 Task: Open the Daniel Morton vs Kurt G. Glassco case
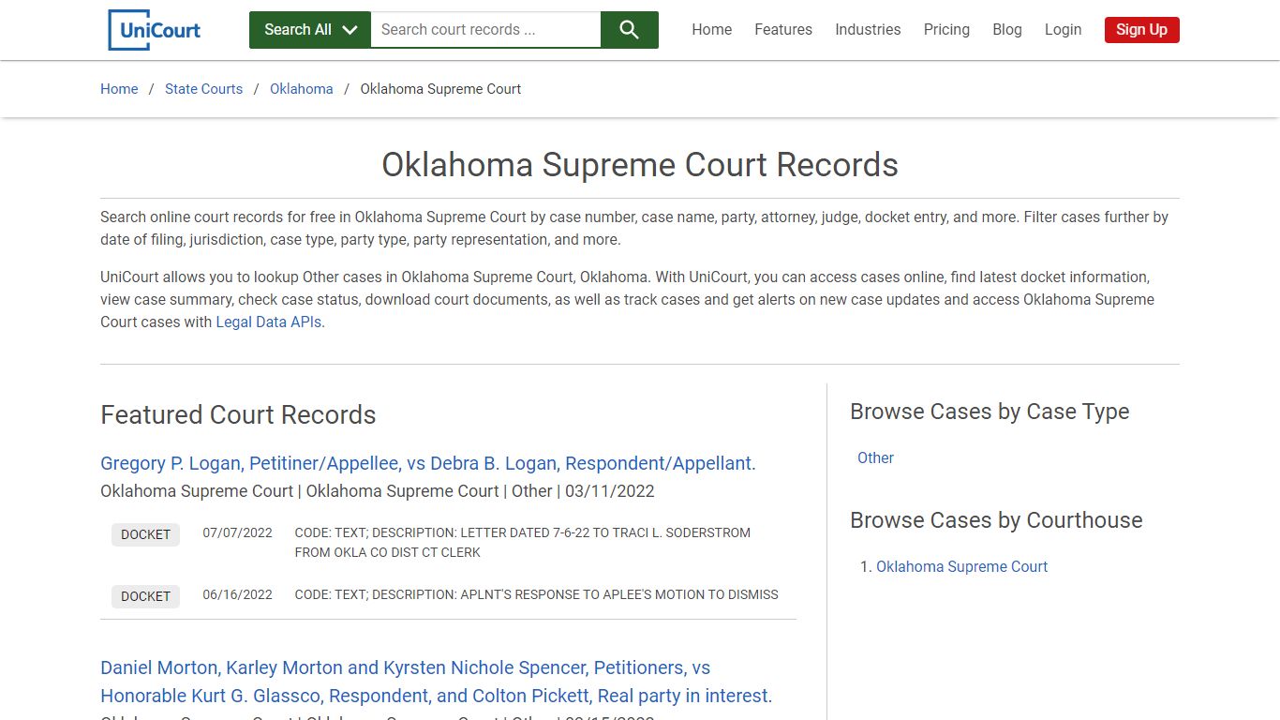tap(436, 682)
